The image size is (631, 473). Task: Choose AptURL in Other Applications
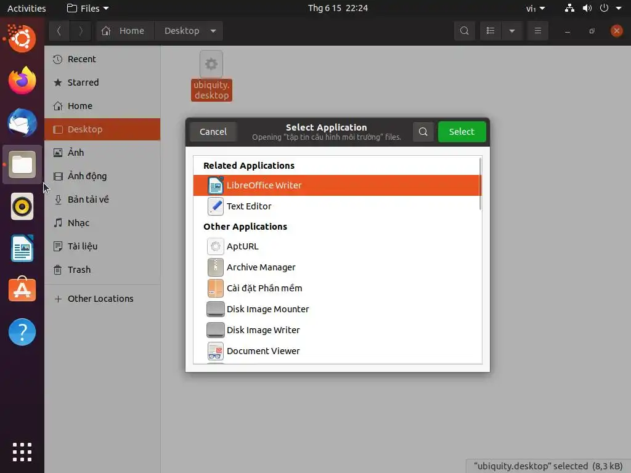tap(336, 246)
